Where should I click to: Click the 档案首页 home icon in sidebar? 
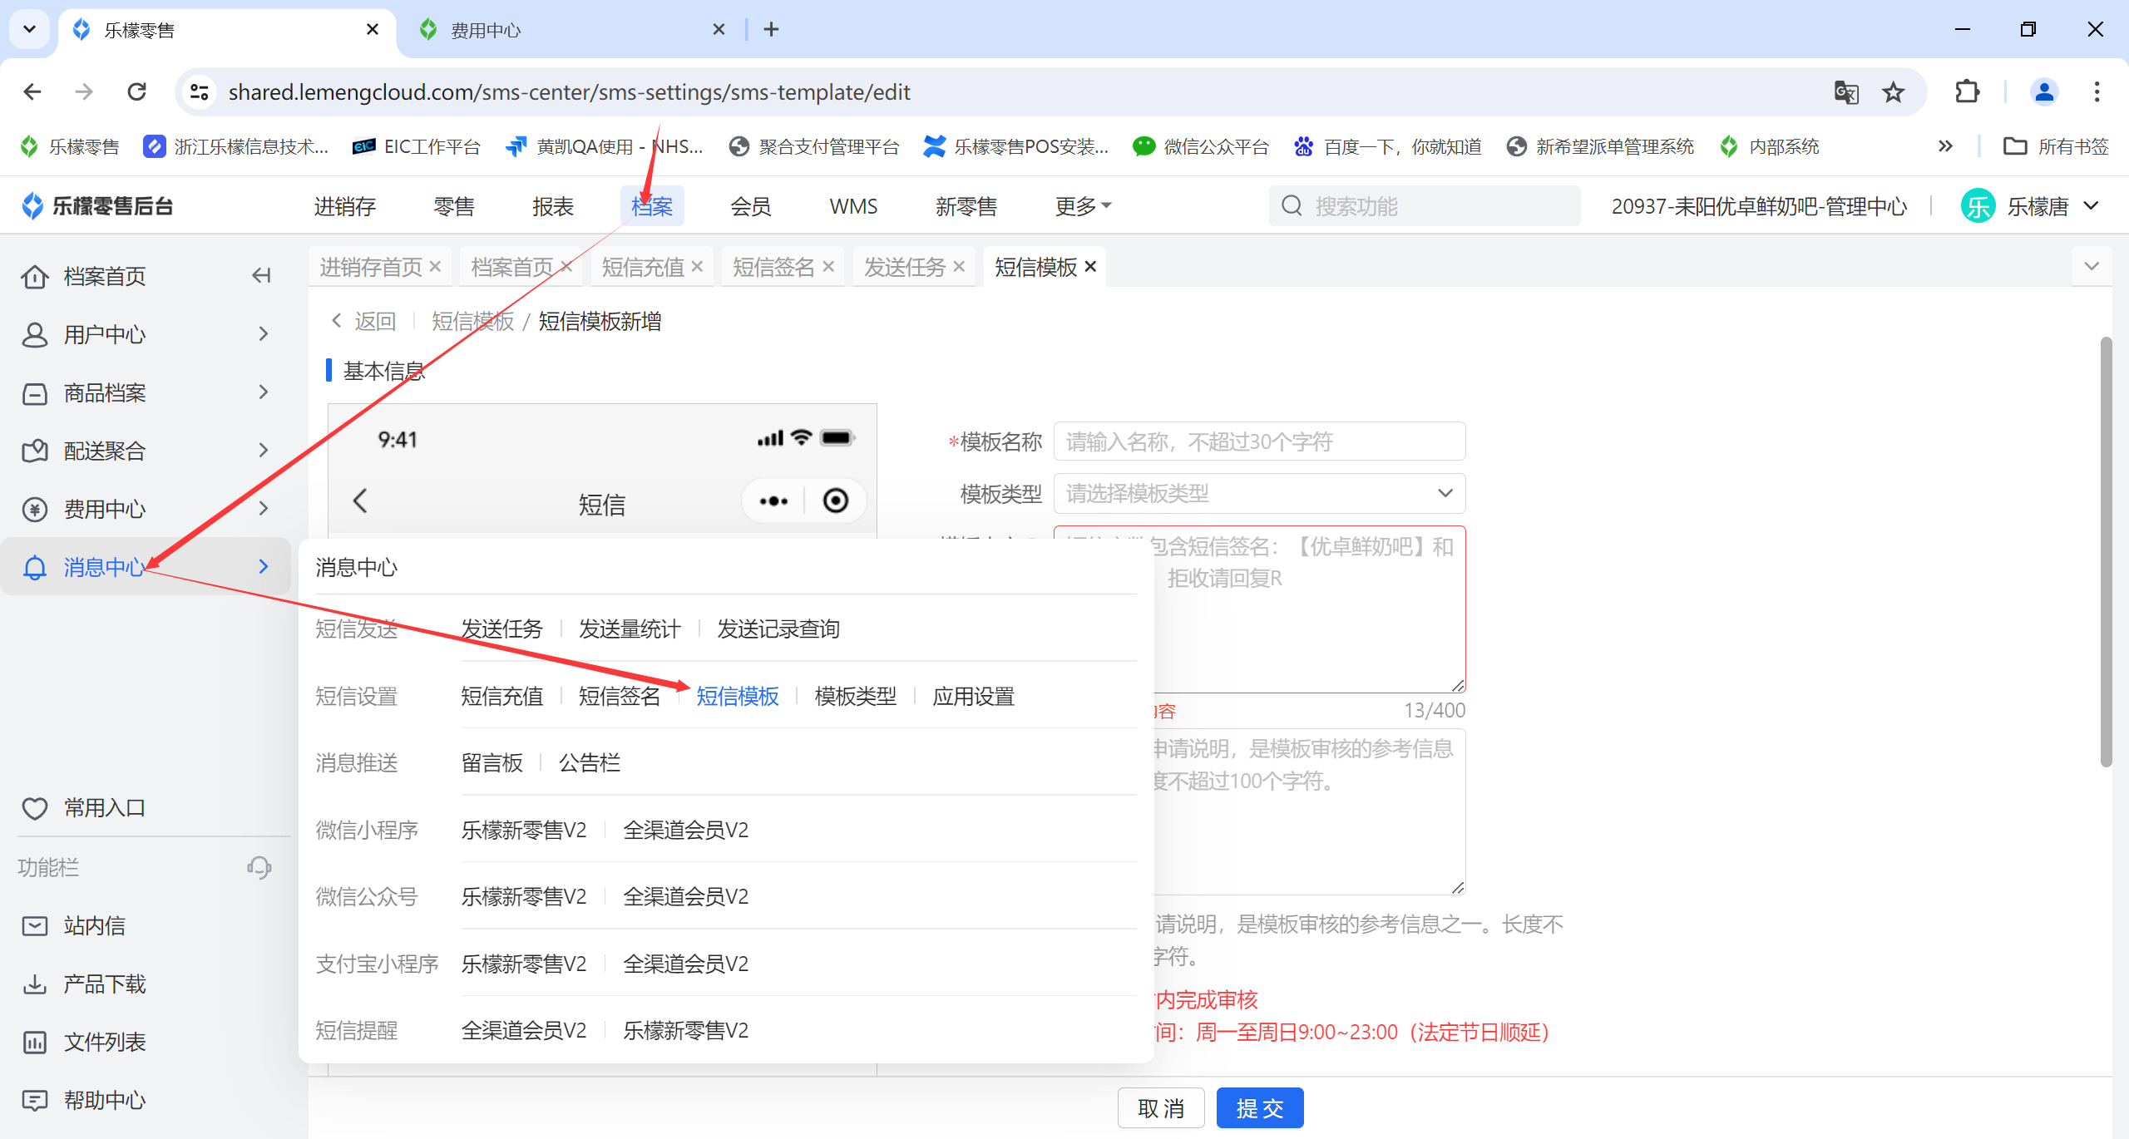pyautogui.click(x=34, y=276)
